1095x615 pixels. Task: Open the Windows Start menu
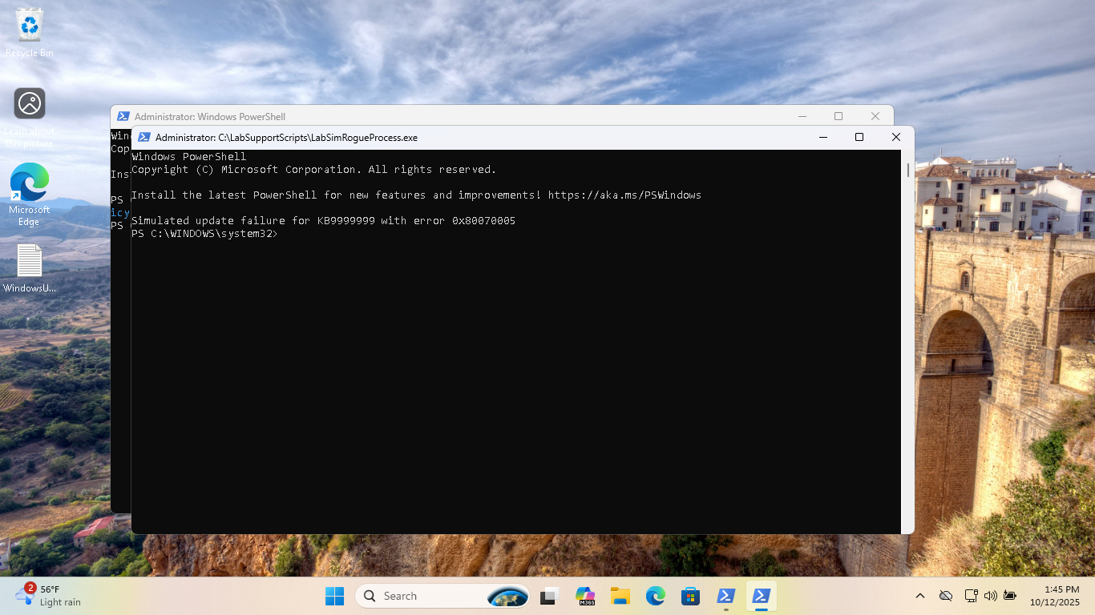[x=334, y=596]
